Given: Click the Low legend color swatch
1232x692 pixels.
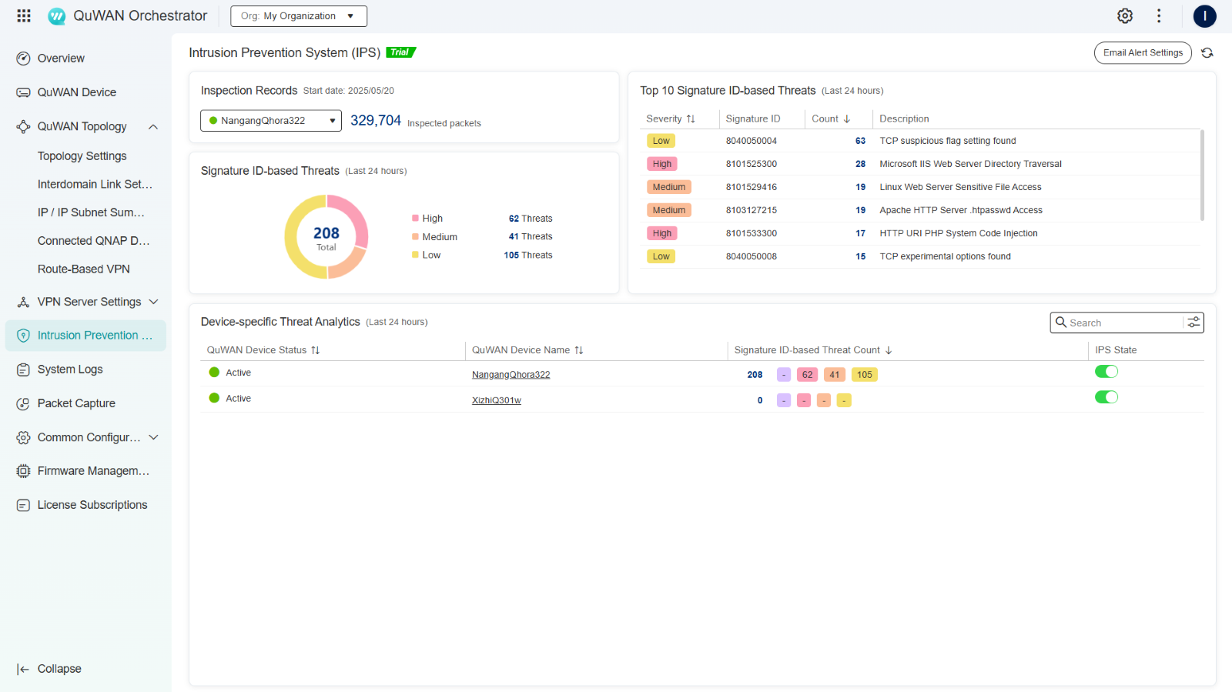Looking at the screenshot, I should (x=416, y=255).
